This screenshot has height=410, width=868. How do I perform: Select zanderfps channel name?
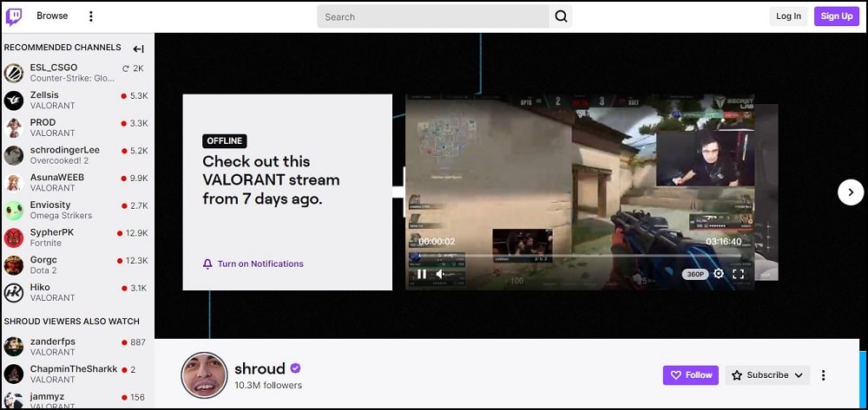tap(53, 342)
